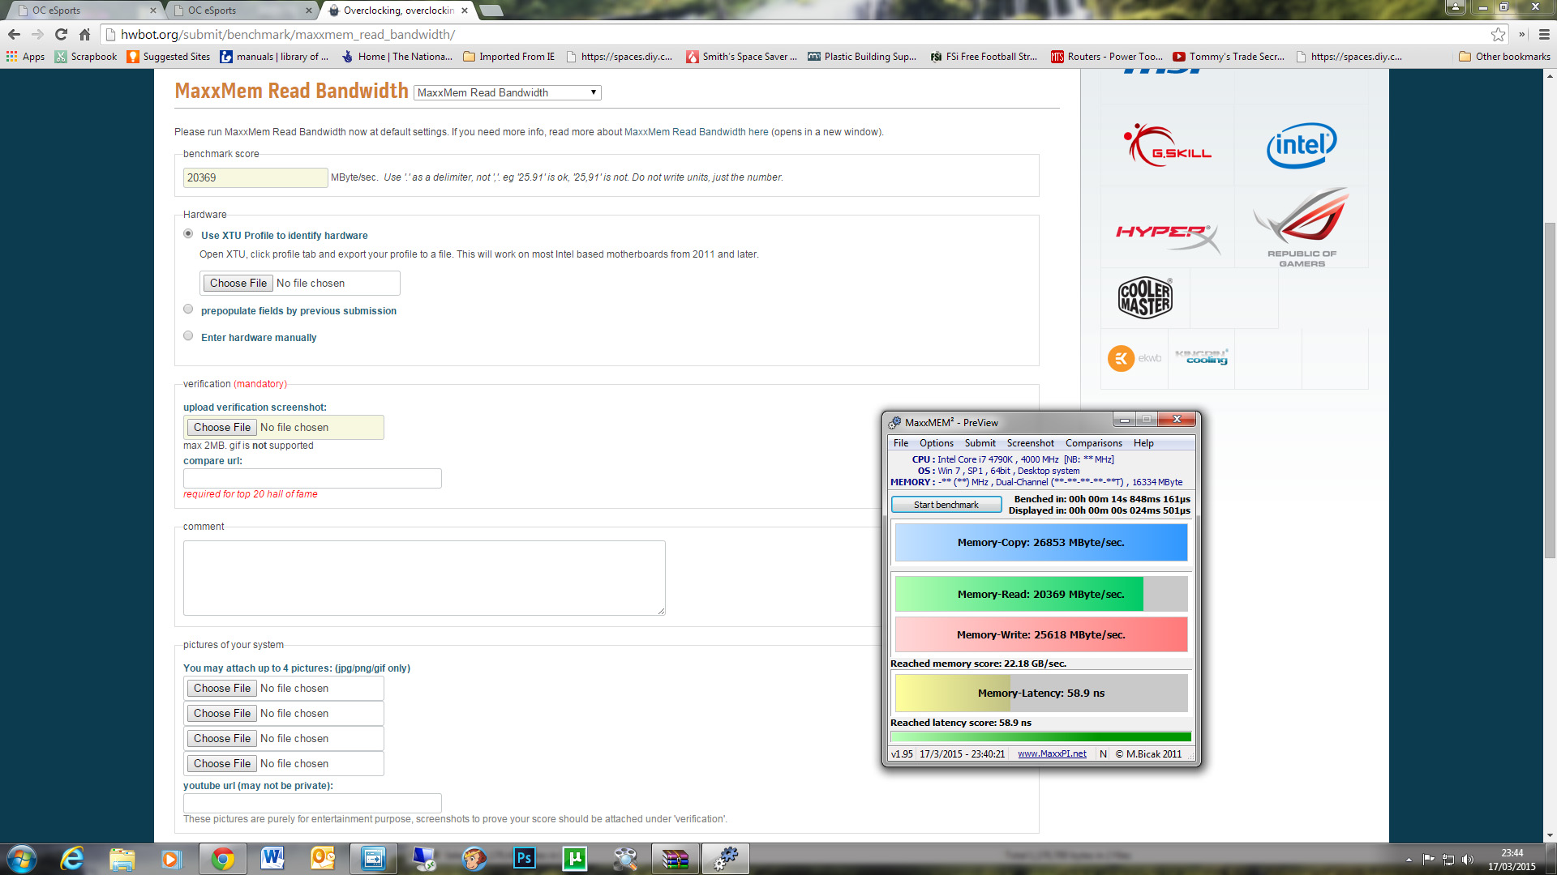Click the G.Skill sponsor logo
1557x875 pixels.
pyautogui.click(x=1168, y=146)
